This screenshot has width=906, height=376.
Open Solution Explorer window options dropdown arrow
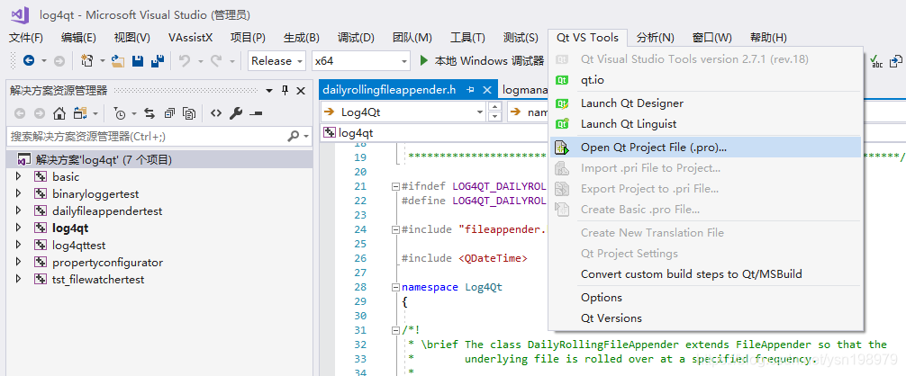[268, 91]
